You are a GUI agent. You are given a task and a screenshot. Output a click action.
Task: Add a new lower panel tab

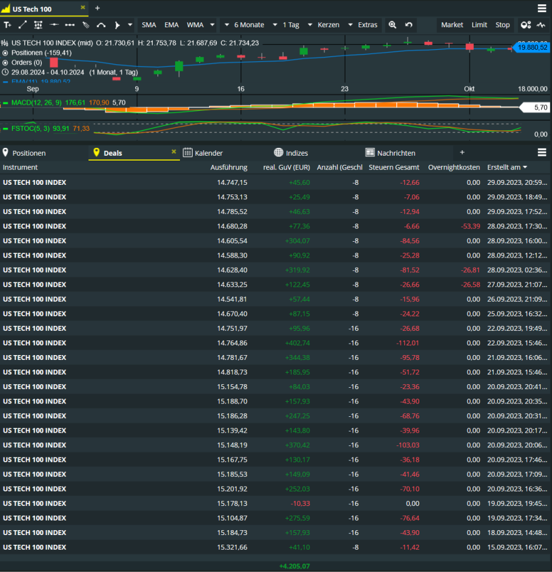[x=462, y=153]
